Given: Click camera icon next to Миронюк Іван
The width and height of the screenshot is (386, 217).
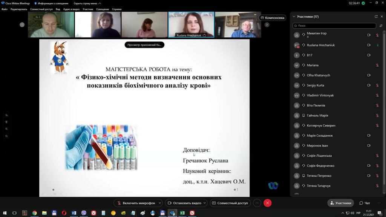Looking at the screenshot, I should click(369, 146).
